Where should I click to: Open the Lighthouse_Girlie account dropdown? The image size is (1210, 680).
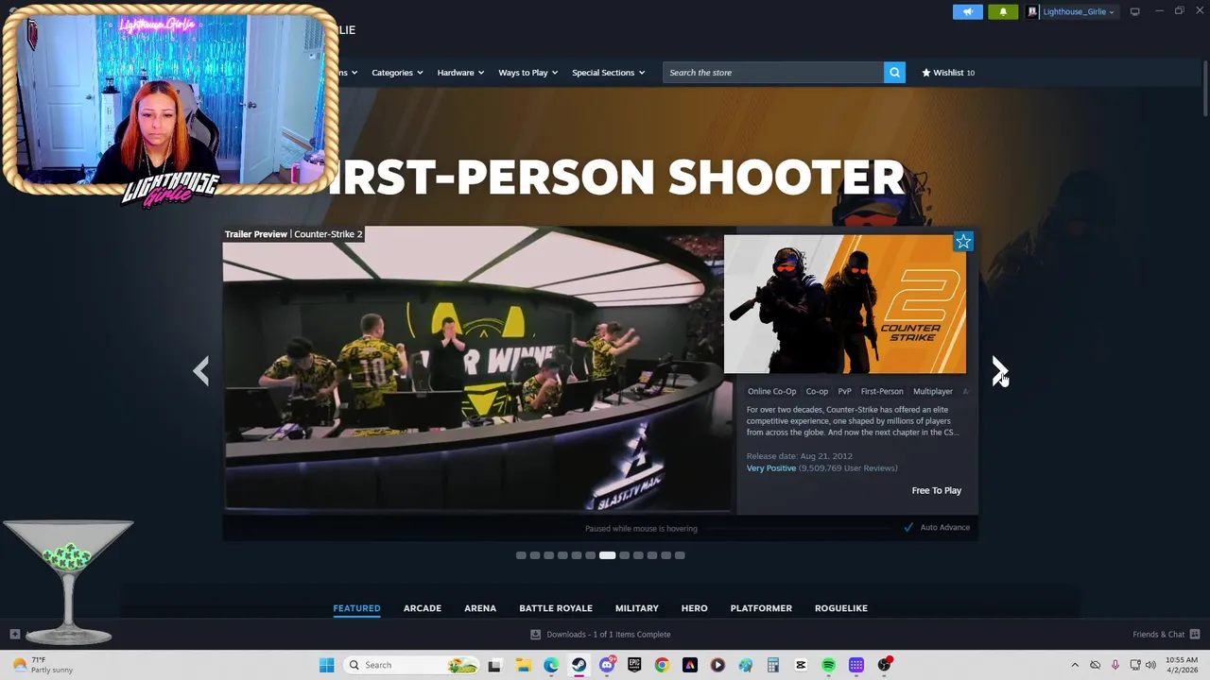click(x=1078, y=11)
